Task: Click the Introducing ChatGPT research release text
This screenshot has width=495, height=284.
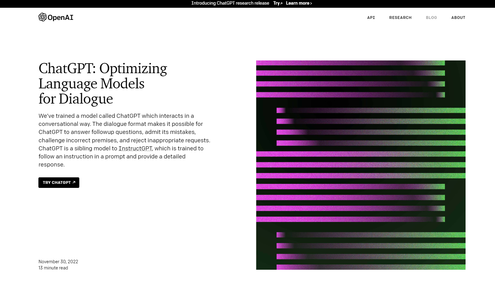Action: point(230,3)
